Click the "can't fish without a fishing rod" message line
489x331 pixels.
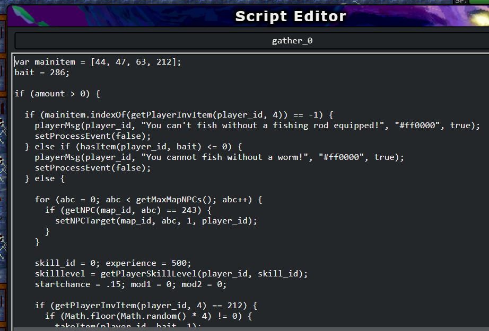(x=257, y=126)
